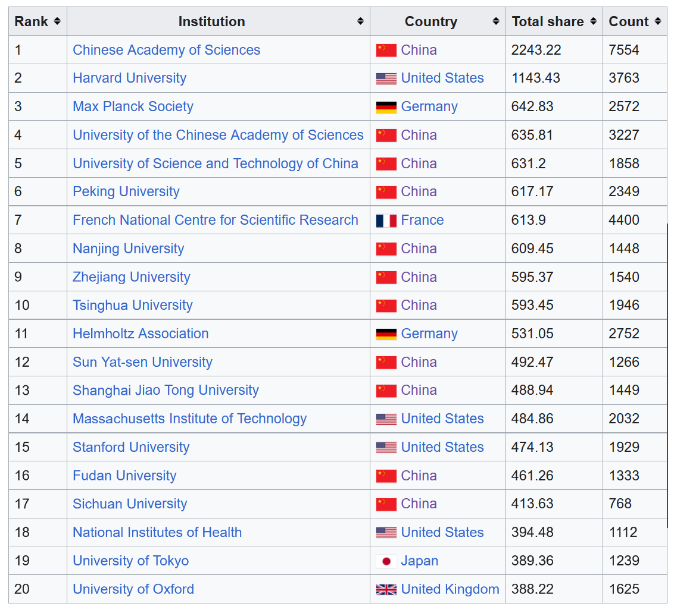Click China flag beside Chinese Academy of Sciences
Viewport: 674px width, 610px height.
pos(386,50)
